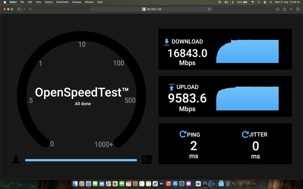This screenshot has height=189, width=303.
Task: Open Calendar from the Dock
Action: 128,184
